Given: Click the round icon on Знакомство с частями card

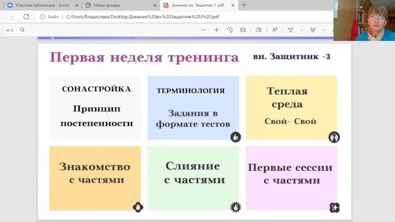Looking at the screenshot, I should click(138, 207).
